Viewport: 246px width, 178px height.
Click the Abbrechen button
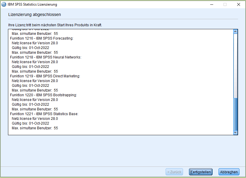(229, 172)
